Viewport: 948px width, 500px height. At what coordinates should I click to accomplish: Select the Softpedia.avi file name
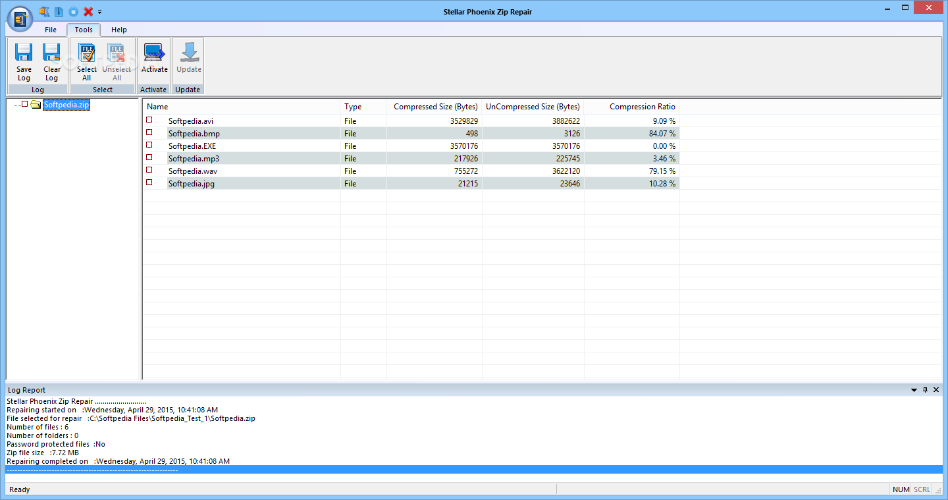(x=191, y=121)
